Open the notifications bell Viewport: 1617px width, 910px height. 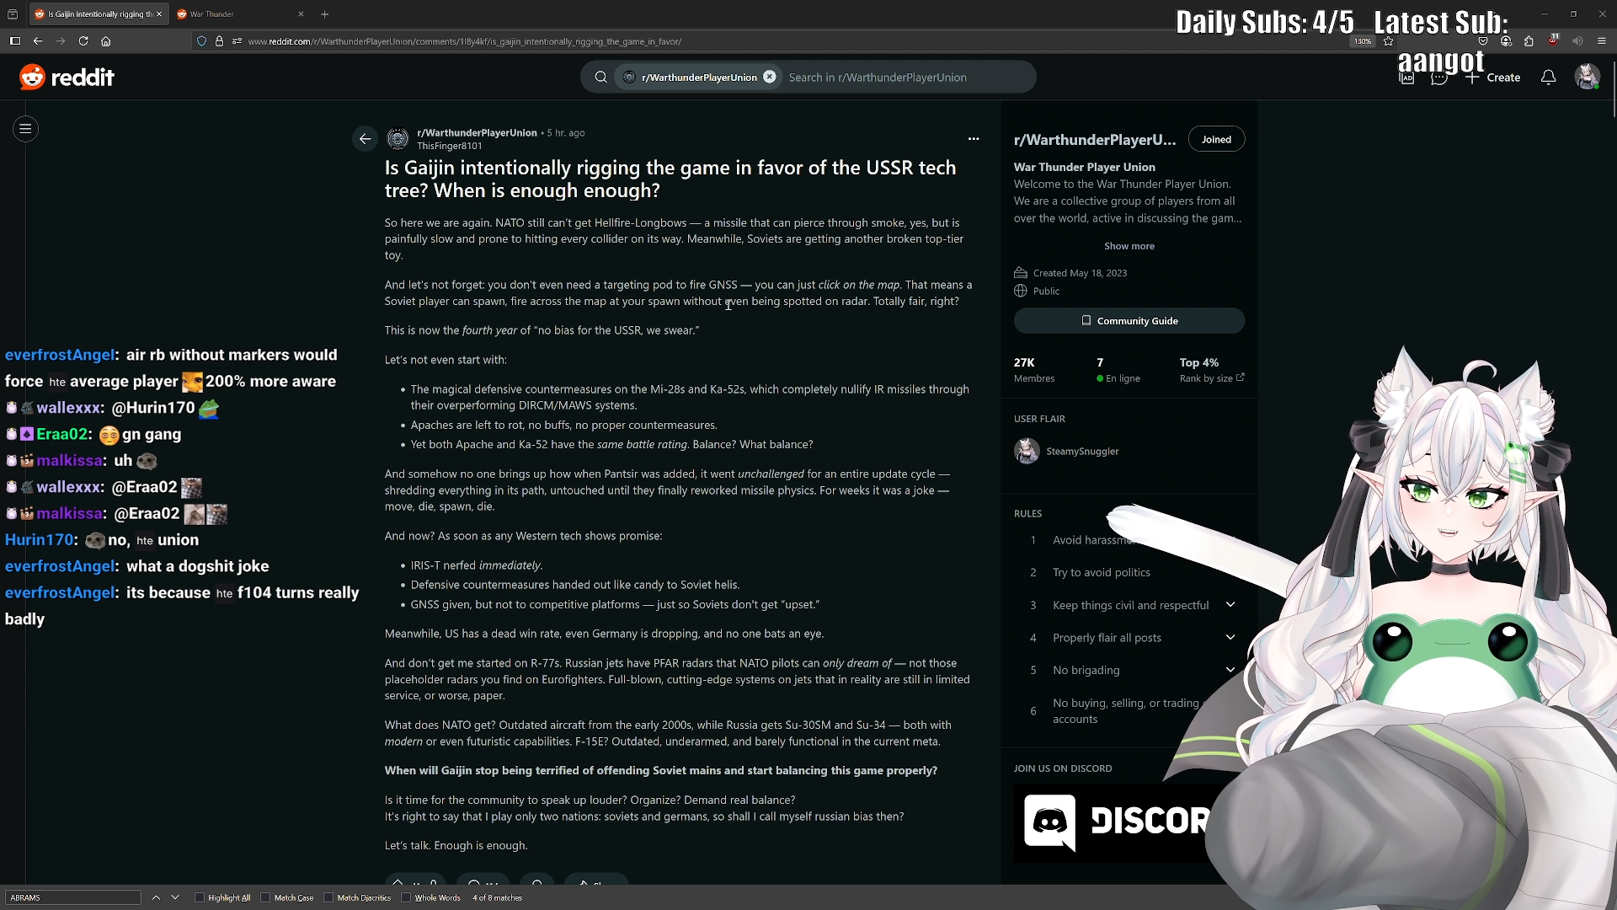tap(1548, 78)
